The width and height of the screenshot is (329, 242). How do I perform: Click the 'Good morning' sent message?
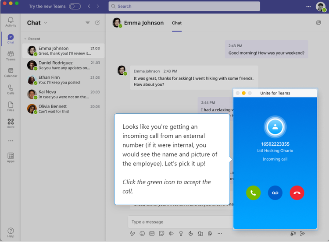click(x=266, y=49)
